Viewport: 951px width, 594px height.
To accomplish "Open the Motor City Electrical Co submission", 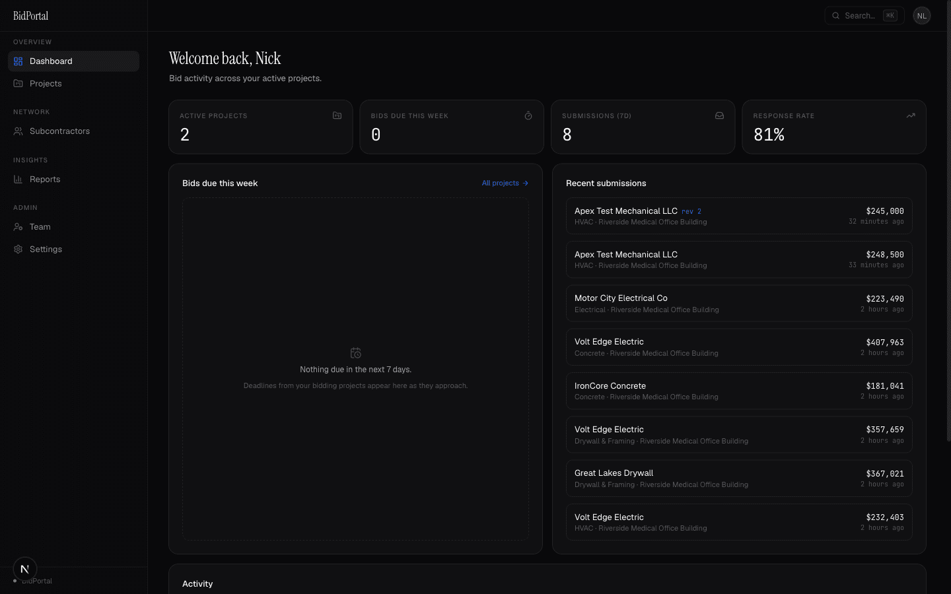I will pyautogui.click(x=739, y=304).
